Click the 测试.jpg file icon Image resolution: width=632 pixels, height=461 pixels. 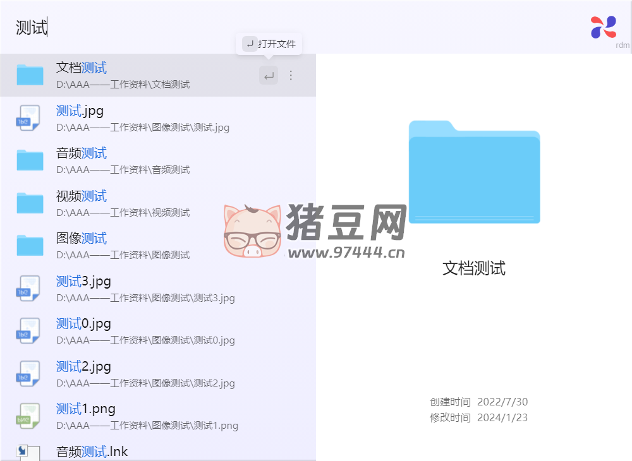(x=28, y=118)
